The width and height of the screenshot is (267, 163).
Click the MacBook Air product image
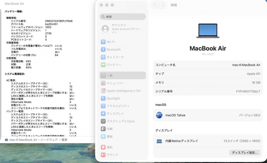tap(208, 31)
